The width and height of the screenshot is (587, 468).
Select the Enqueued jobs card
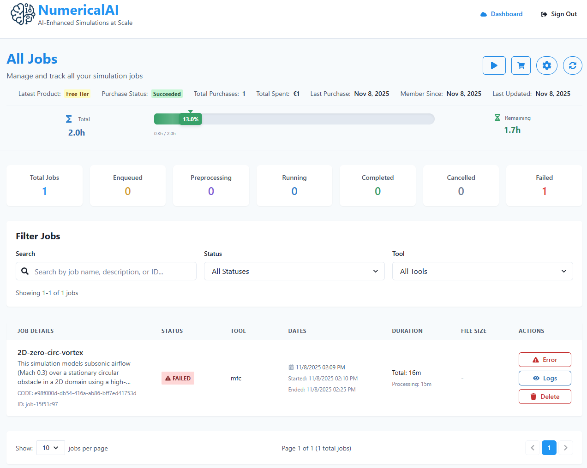128,185
